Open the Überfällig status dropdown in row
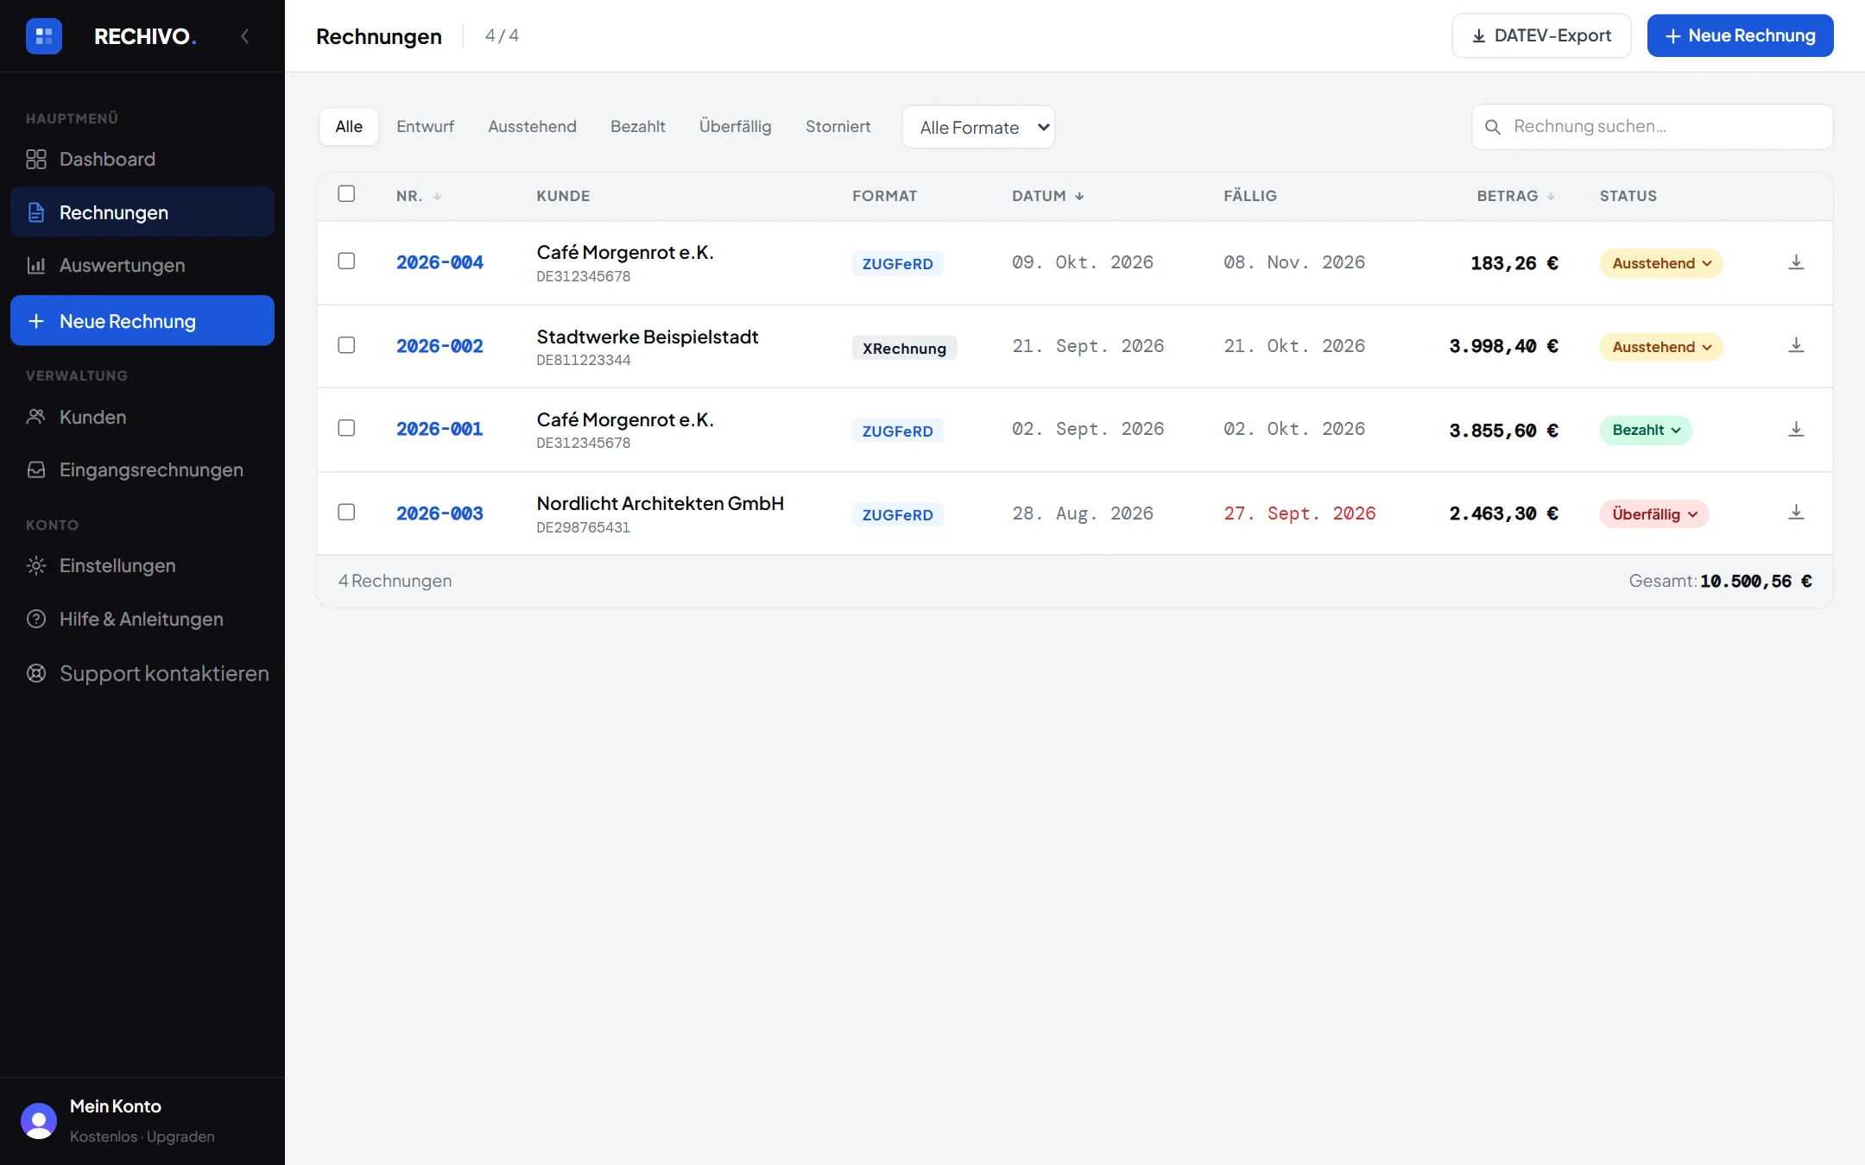Image resolution: width=1865 pixels, height=1165 pixels. [x=1654, y=514]
